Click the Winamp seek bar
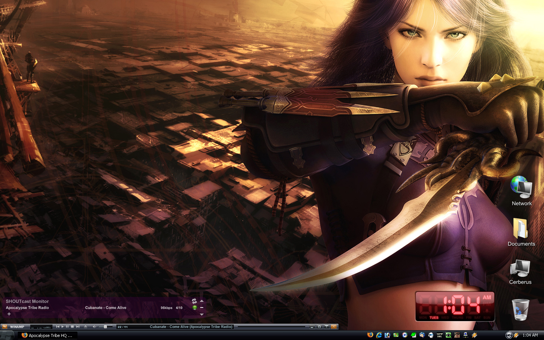Screen dimensions: 544x340 (x=271, y=326)
